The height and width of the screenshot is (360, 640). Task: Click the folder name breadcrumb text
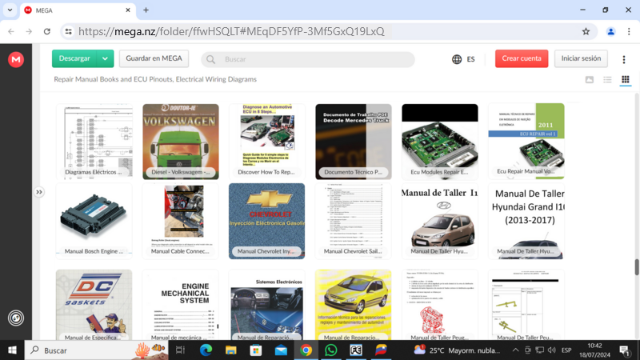coord(155,79)
